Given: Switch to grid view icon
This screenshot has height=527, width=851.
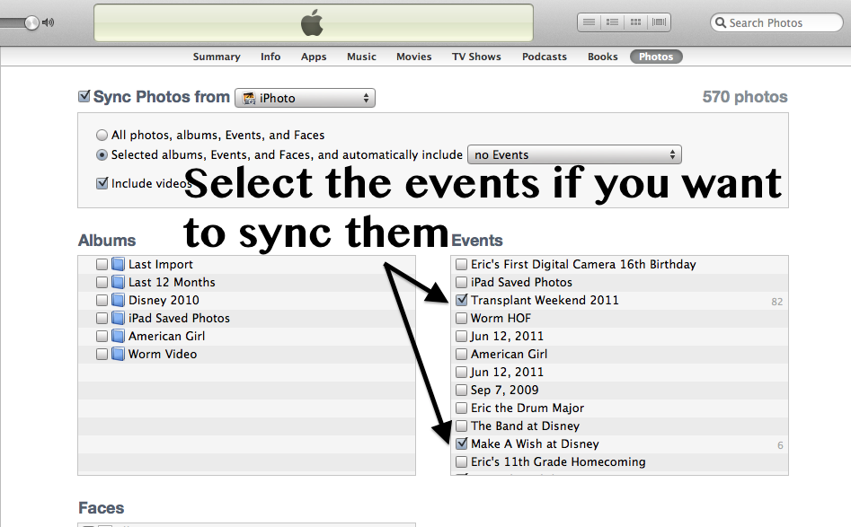Looking at the screenshot, I should point(635,22).
